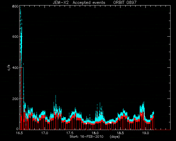Click the 18.5 tick label on x-axis
Screen dimensions: 176x141
click(x=120, y=133)
